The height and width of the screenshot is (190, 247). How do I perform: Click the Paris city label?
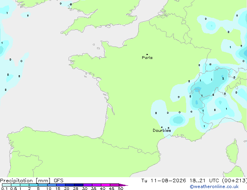(x=147, y=58)
